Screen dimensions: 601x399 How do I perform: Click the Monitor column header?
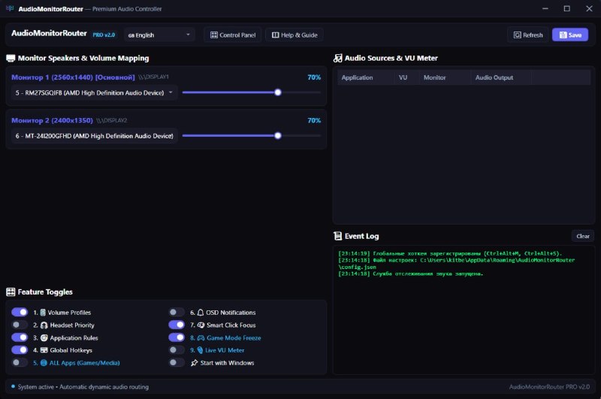tap(445, 77)
